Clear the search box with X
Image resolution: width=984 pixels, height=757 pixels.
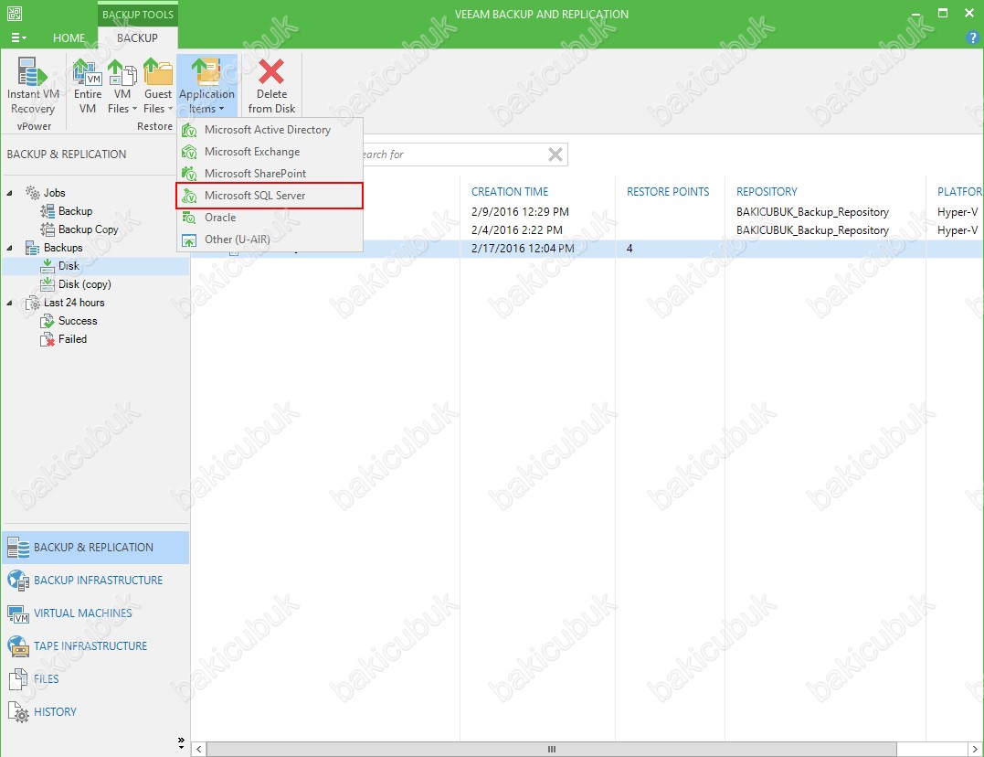pyautogui.click(x=555, y=155)
